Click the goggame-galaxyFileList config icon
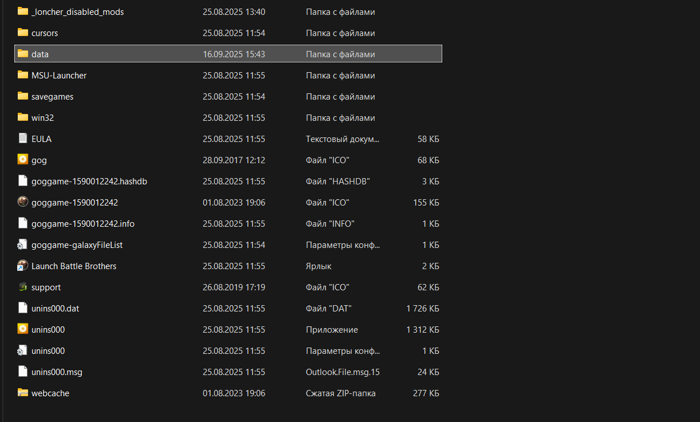This screenshot has height=422, width=700. (x=23, y=244)
